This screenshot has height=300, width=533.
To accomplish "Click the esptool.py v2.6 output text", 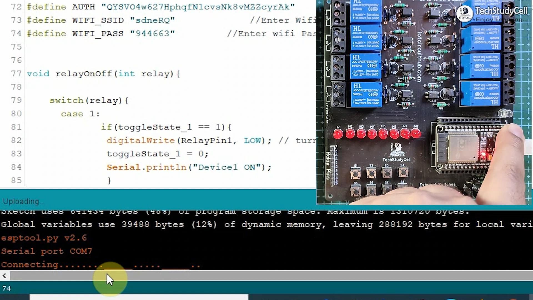I will pyautogui.click(x=43, y=237).
